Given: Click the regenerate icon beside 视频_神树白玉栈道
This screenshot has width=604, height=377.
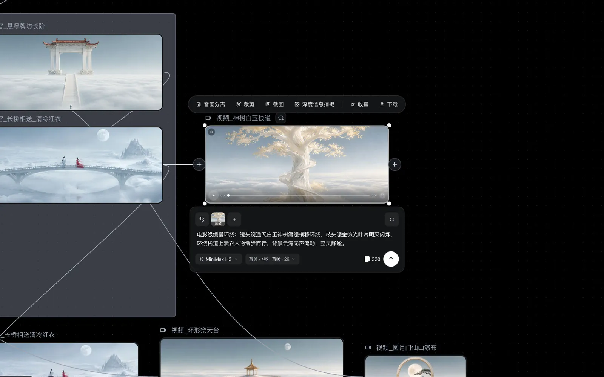Looking at the screenshot, I should (x=281, y=118).
